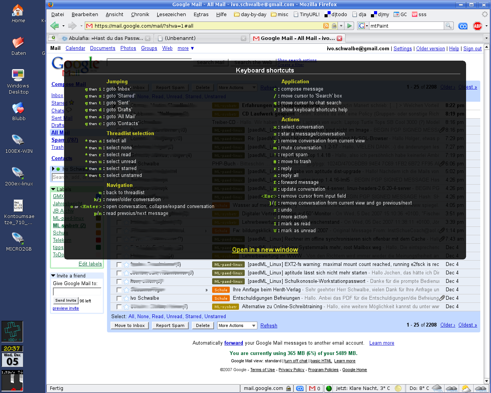Open the Windows Desktop icon
The image size is (491, 393).
(18, 81)
